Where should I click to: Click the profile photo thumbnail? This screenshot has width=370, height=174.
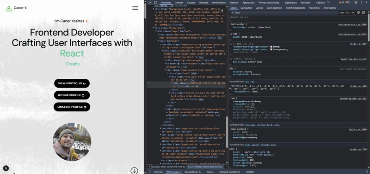coord(72,142)
